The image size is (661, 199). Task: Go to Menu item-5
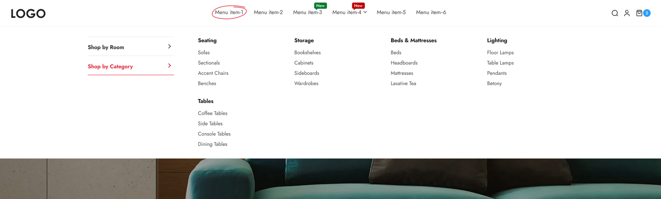[391, 12]
